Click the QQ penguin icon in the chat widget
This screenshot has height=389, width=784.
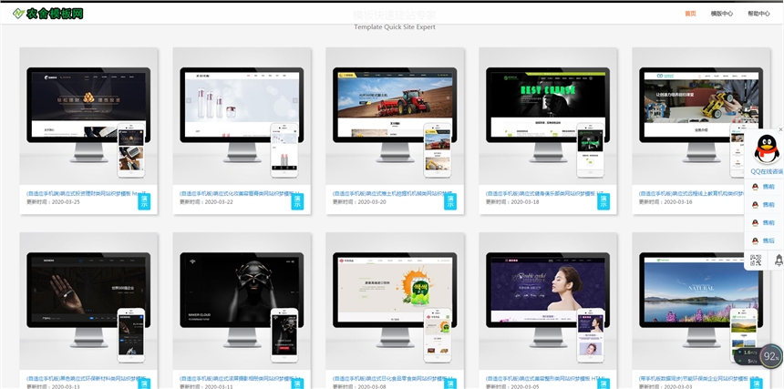(767, 147)
